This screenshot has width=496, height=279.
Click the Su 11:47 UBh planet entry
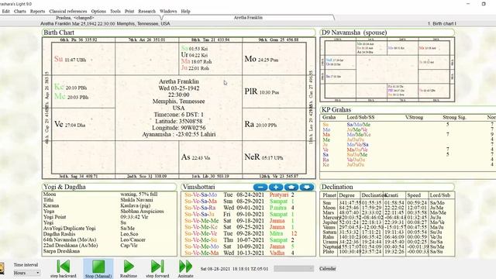point(70,59)
